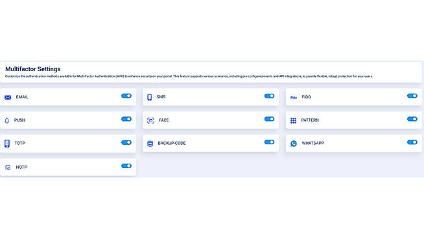Screen dimensions: 424x238
Task: Click the FACE scan icon
Action: point(150,120)
